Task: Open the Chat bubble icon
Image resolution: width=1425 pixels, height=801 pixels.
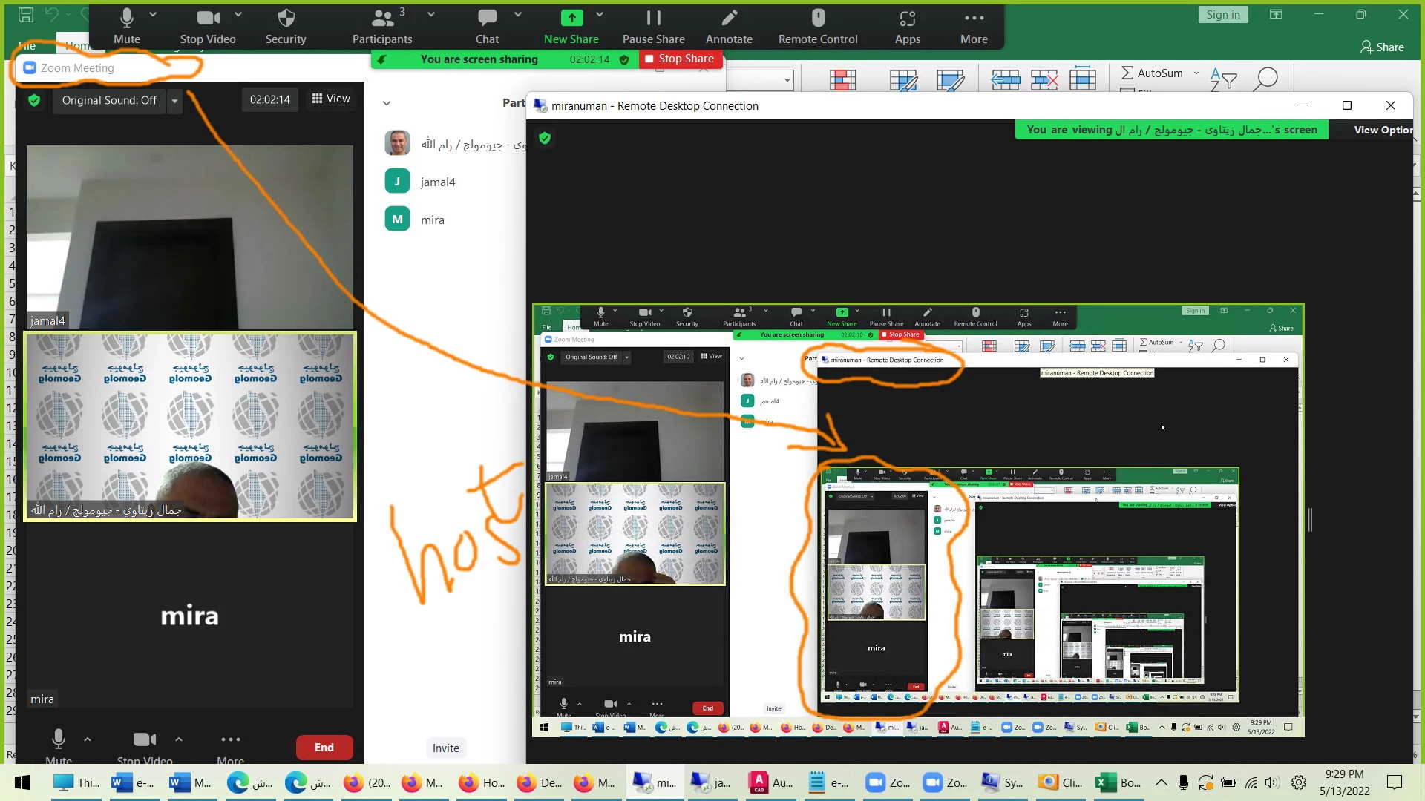Action: pyautogui.click(x=487, y=19)
